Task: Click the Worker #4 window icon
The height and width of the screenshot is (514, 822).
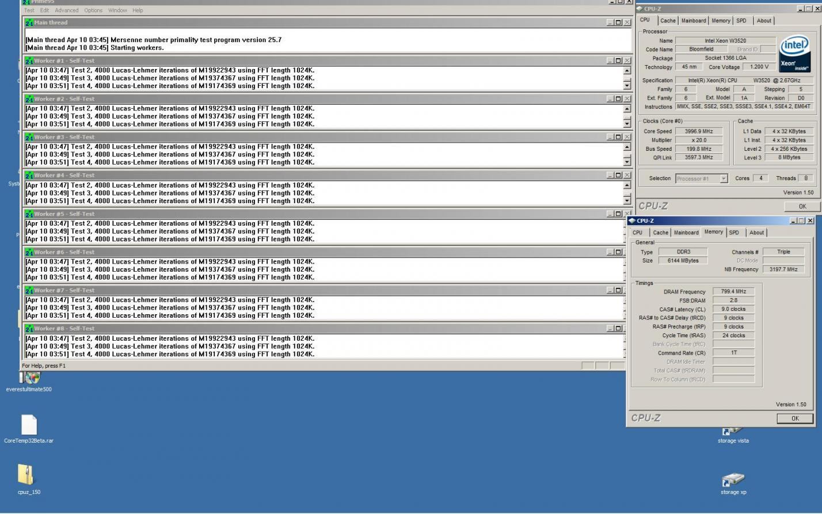Action: click(x=29, y=175)
